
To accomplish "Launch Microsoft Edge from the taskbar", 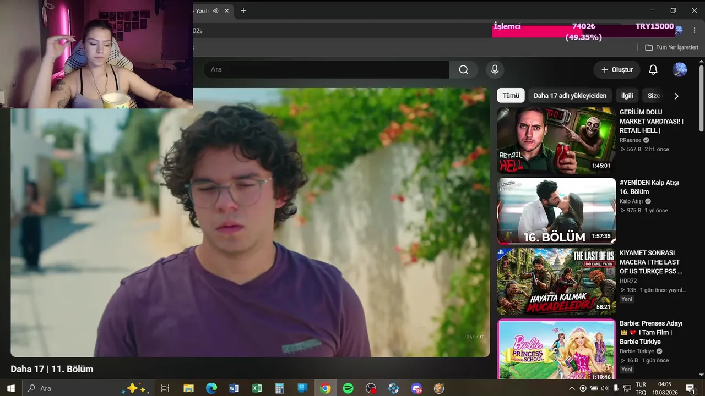I will (x=211, y=388).
